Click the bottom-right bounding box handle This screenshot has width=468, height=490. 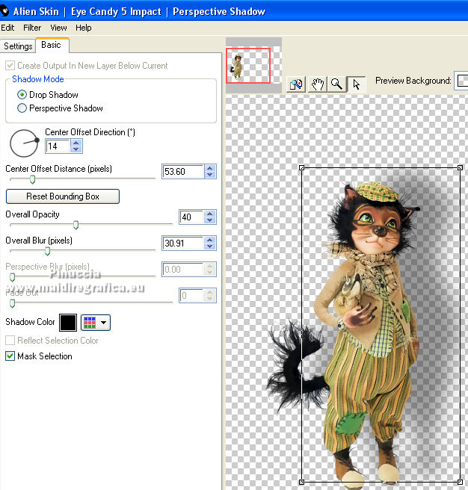point(460,482)
